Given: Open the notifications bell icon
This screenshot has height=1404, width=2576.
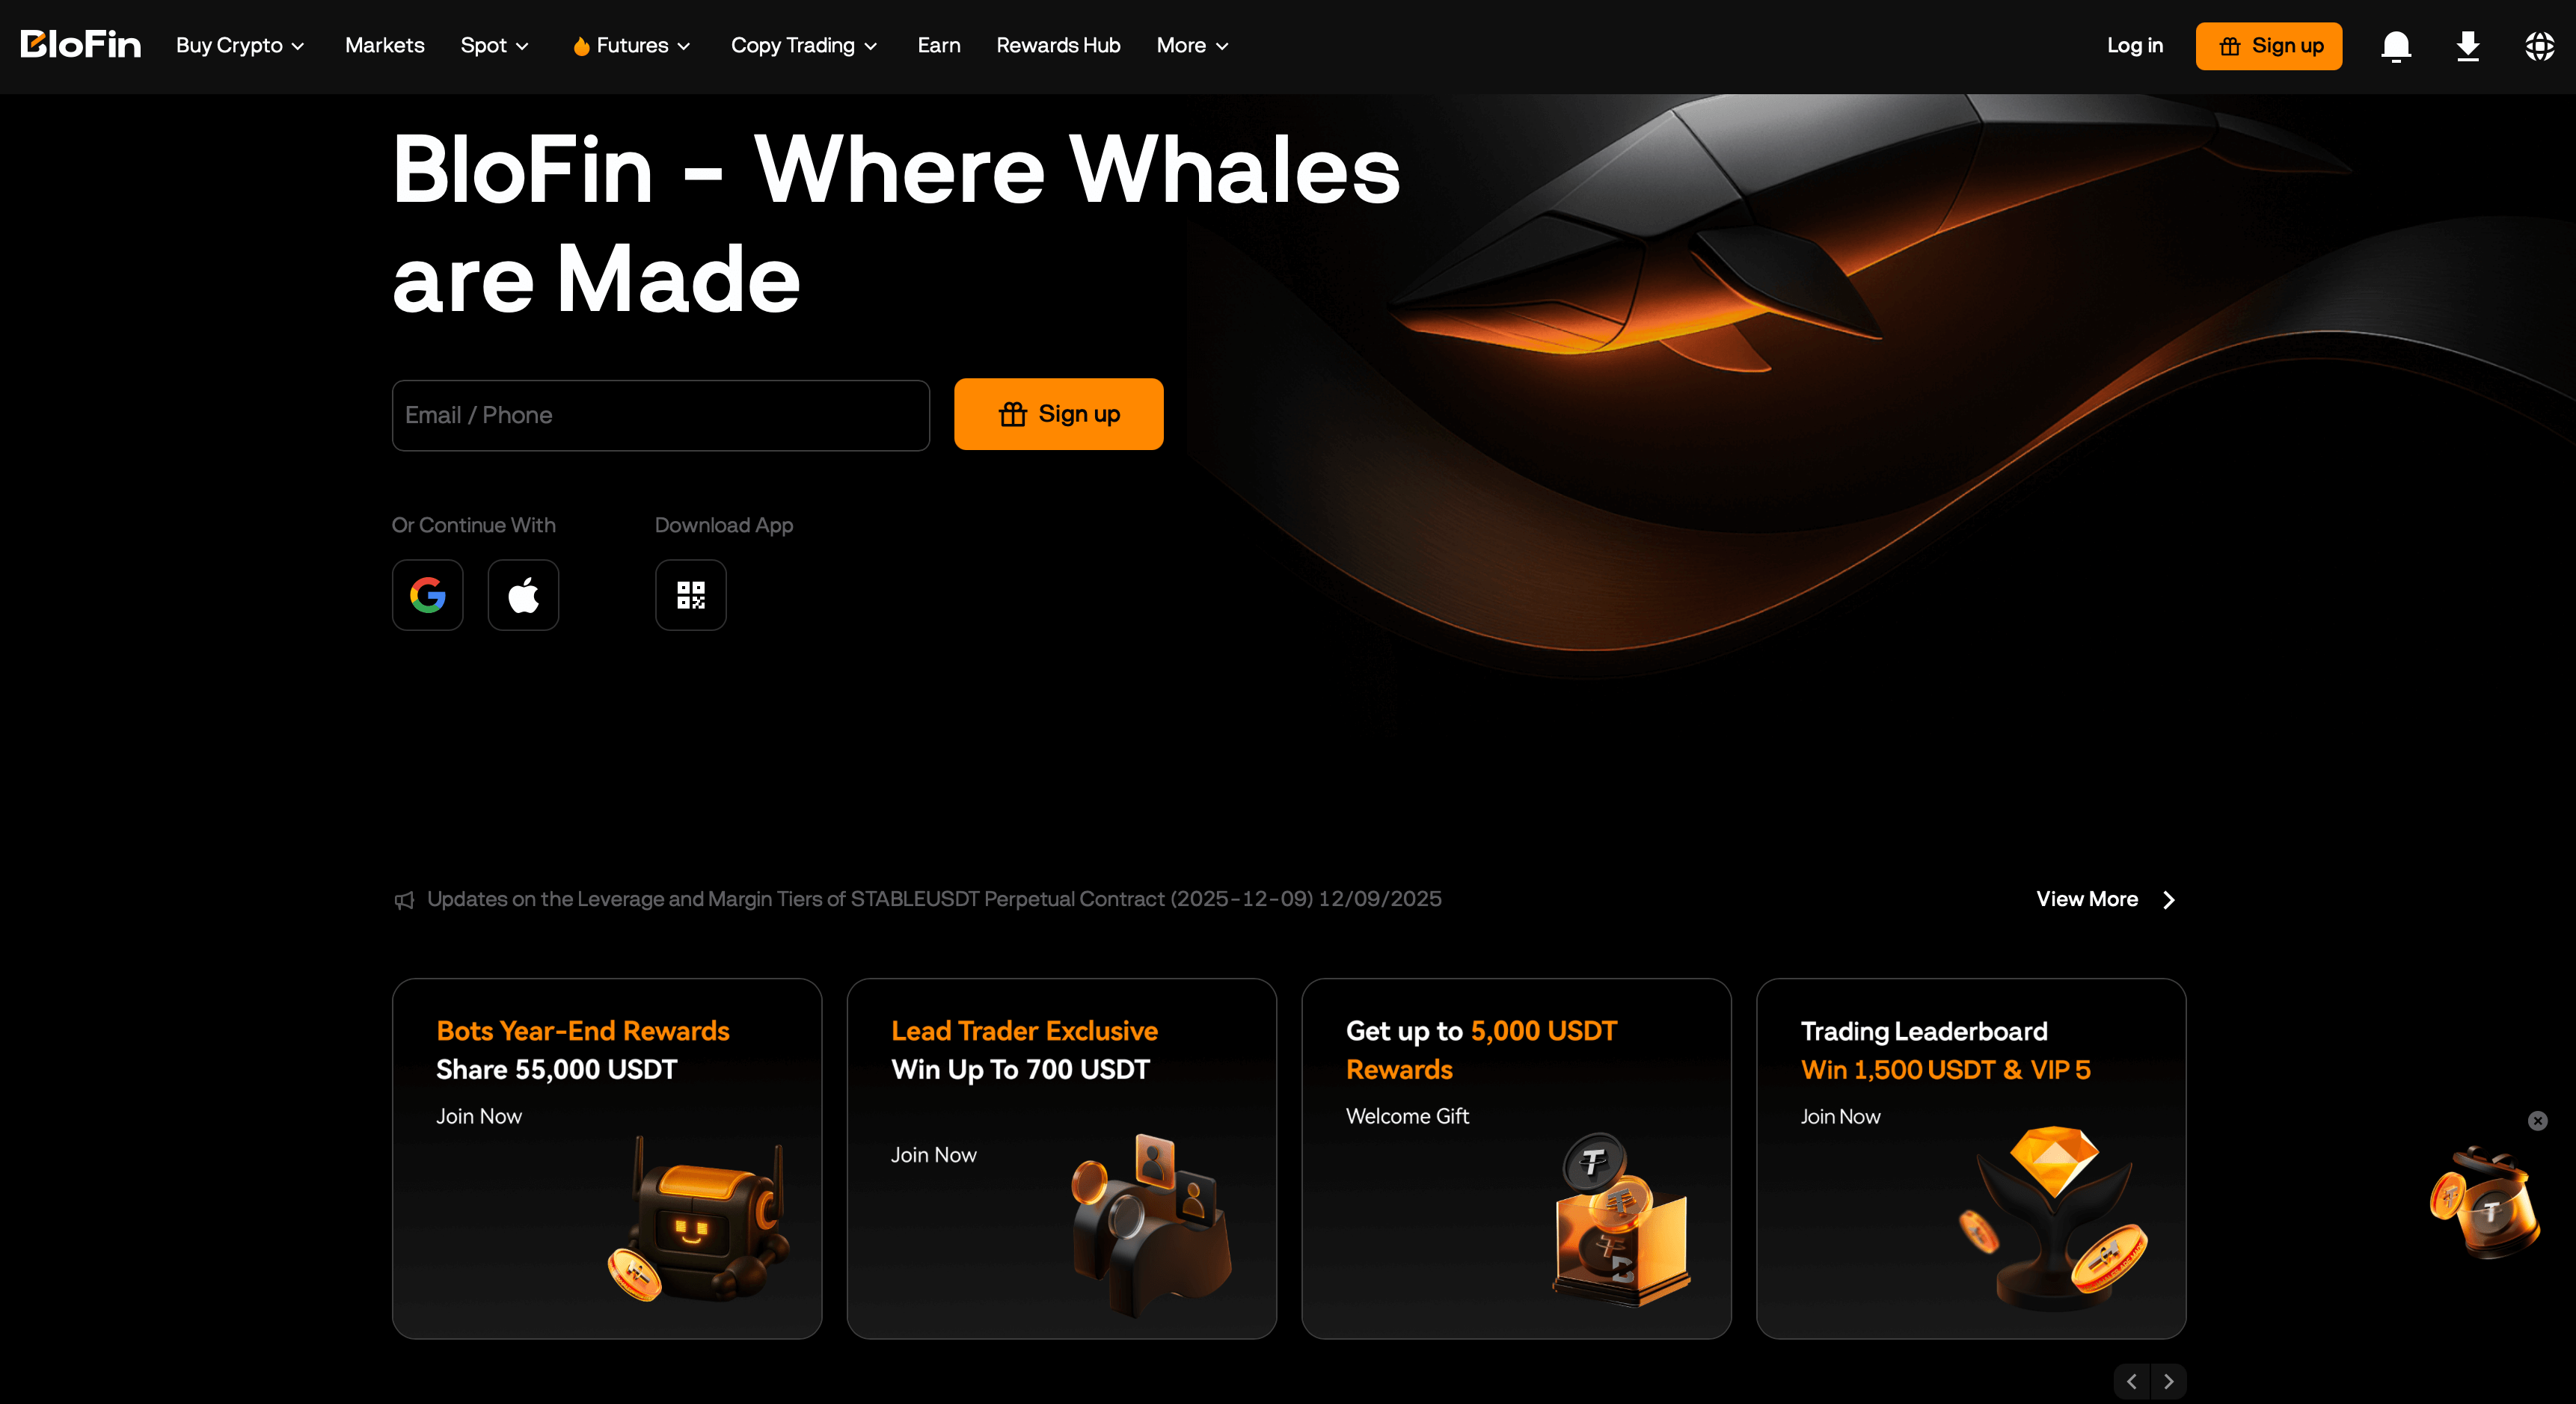Looking at the screenshot, I should point(2396,46).
